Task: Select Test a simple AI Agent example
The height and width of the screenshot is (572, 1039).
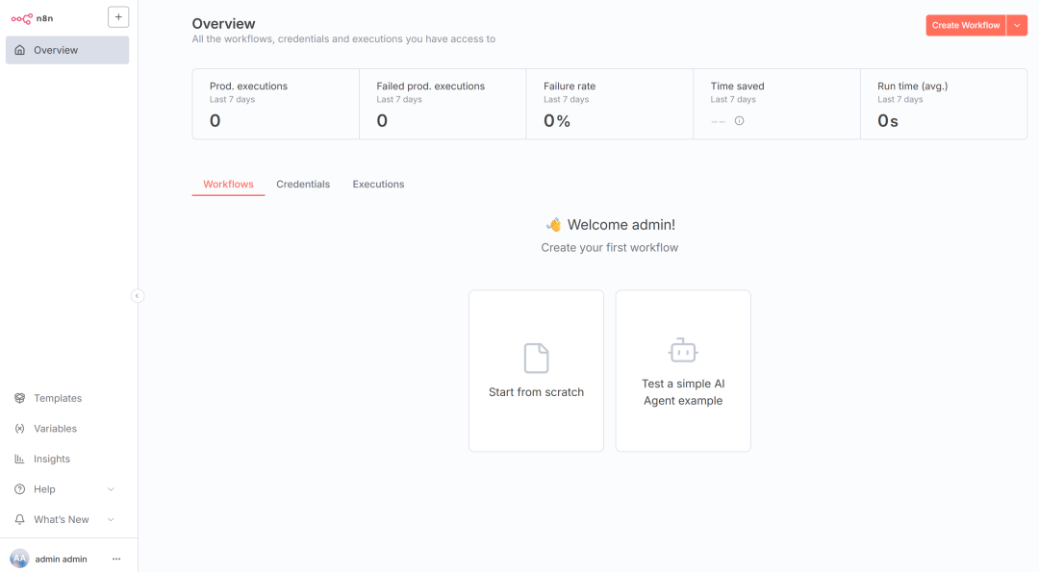Action: point(683,371)
